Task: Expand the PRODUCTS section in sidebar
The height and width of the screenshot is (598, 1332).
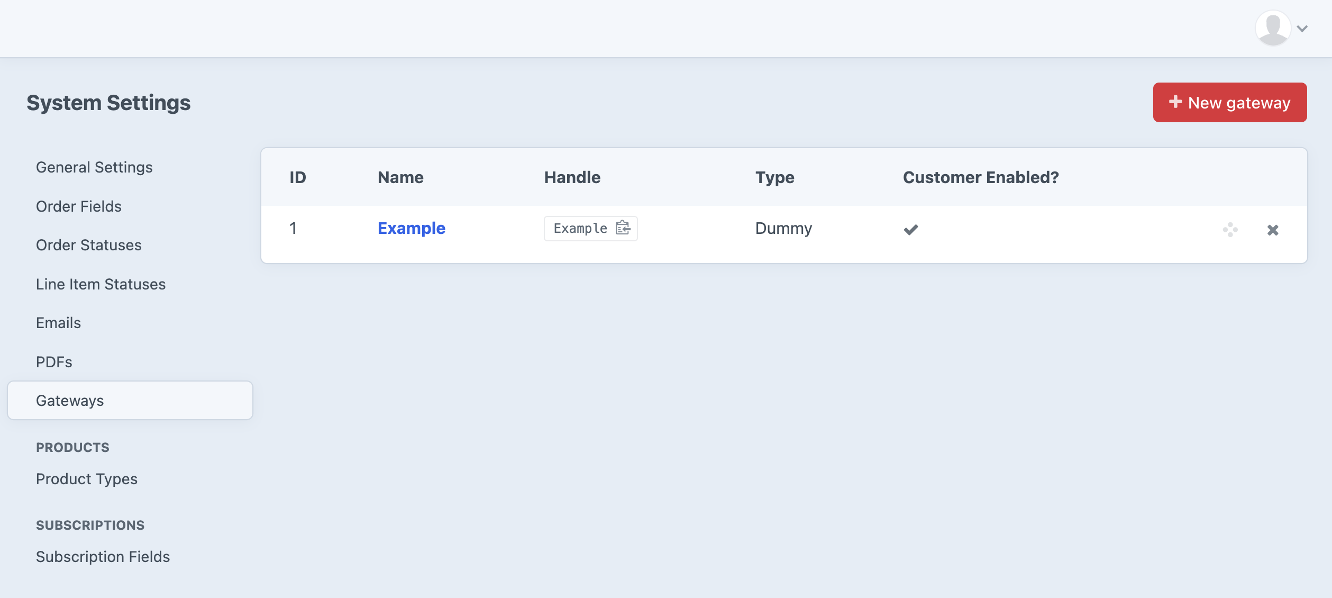Action: 72,446
